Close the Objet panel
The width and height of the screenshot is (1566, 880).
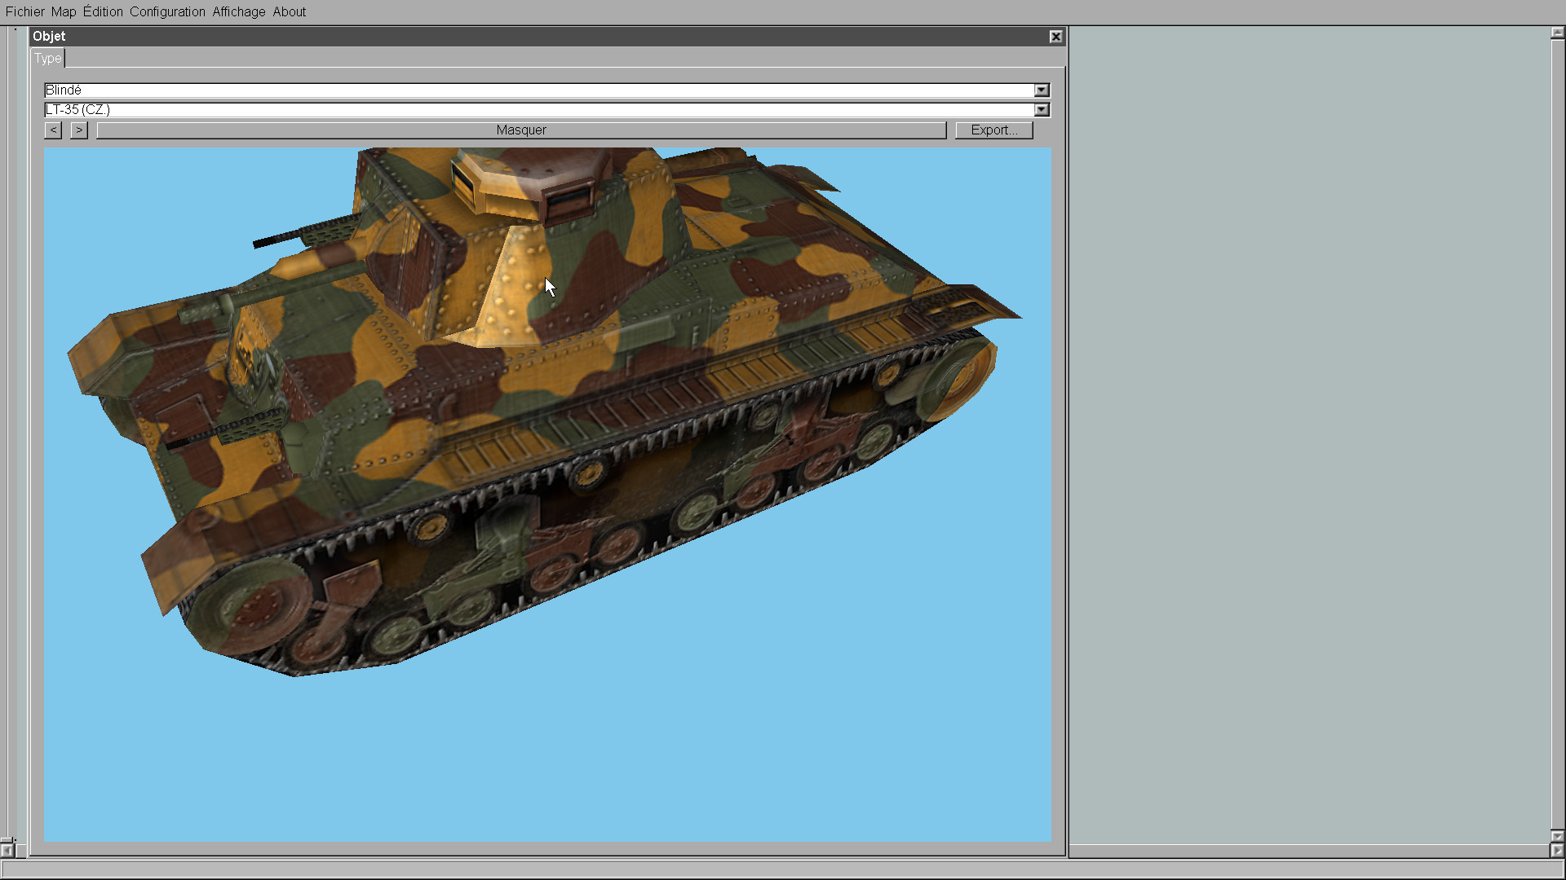[1055, 37]
